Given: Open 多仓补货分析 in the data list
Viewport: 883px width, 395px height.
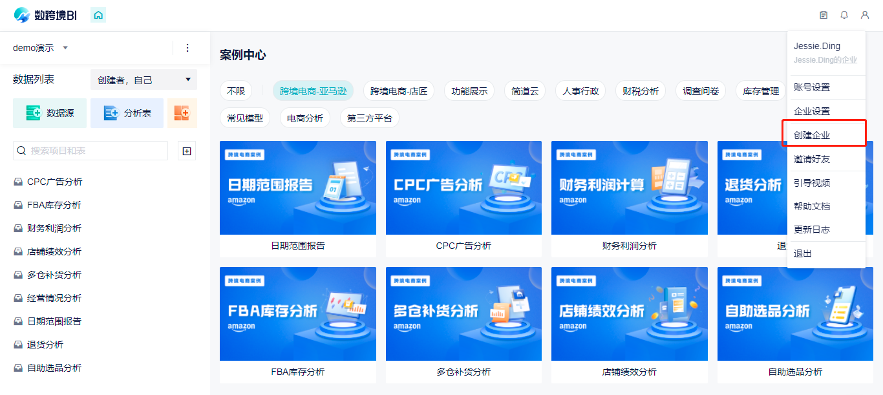Looking at the screenshot, I should point(54,275).
